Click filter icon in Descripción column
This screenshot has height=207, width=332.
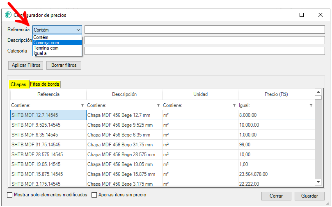pyautogui.click(x=158, y=105)
